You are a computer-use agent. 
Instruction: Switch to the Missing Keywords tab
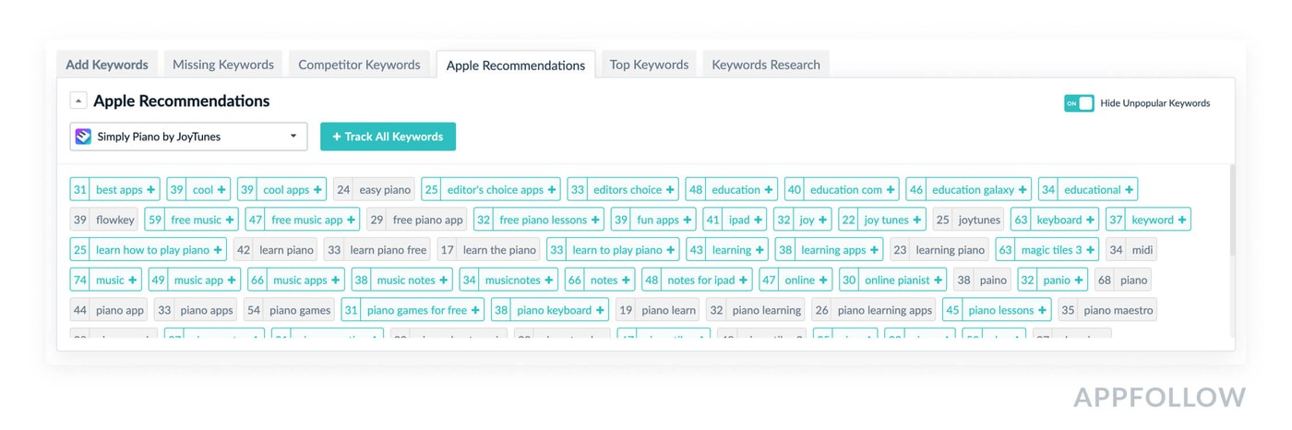coord(223,65)
